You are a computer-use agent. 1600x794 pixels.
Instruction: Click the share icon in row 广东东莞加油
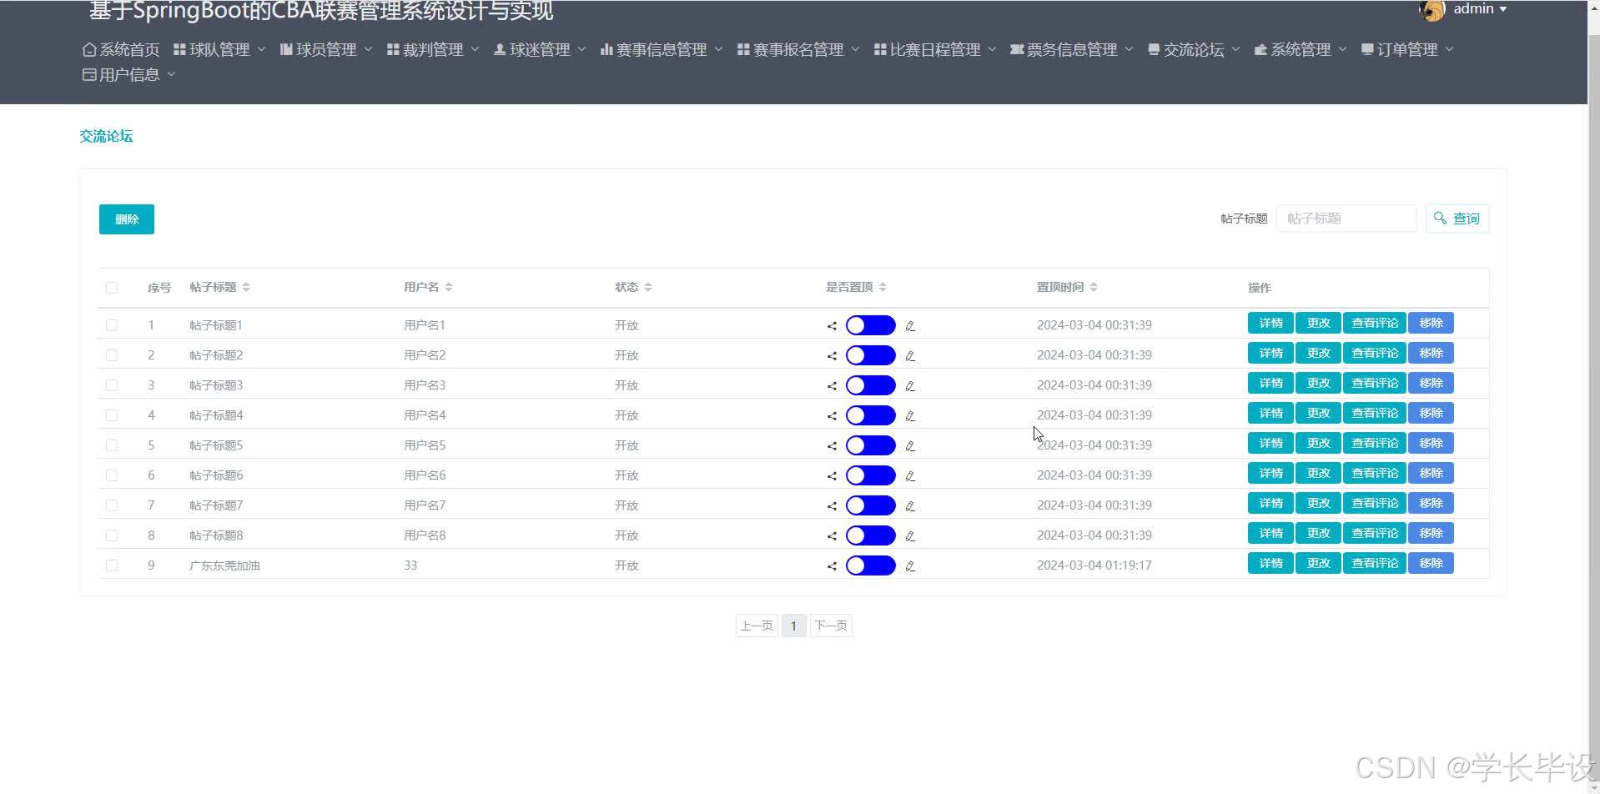tap(832, 566)
